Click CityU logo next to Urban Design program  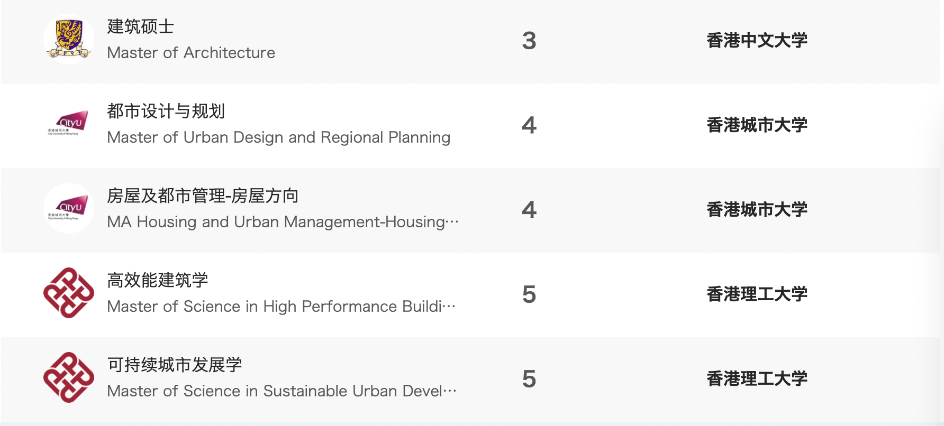68,124
